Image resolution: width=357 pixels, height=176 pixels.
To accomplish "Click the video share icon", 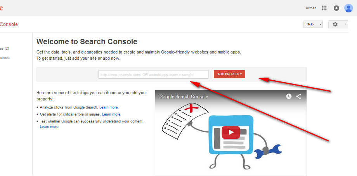I will coord(299,97).
